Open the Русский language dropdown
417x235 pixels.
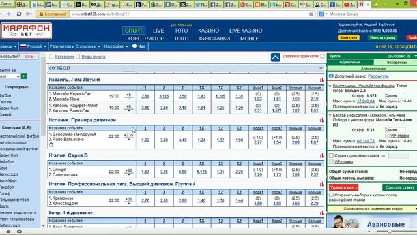(x=33, y=46)
